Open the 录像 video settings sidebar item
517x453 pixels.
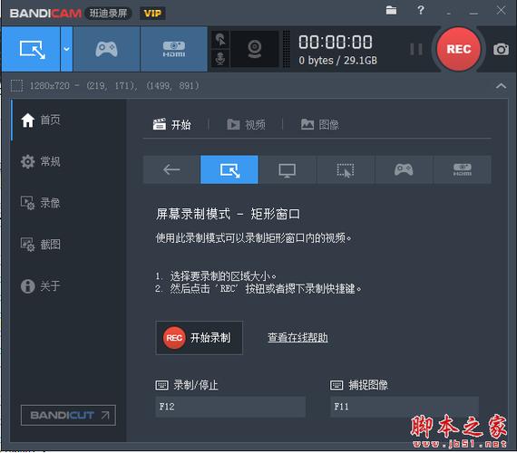(41, 203)
